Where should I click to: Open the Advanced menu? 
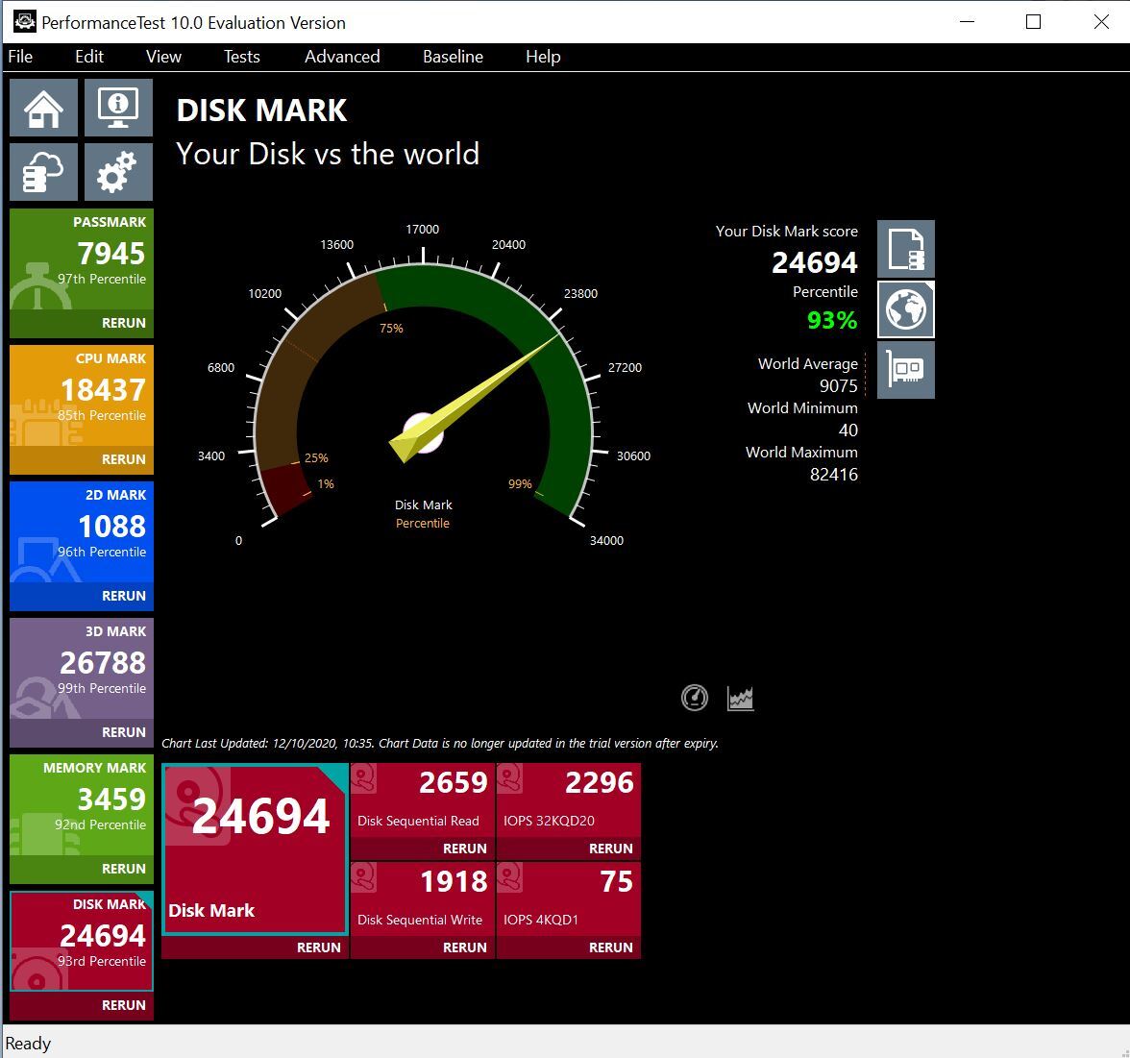pos(342,56)
